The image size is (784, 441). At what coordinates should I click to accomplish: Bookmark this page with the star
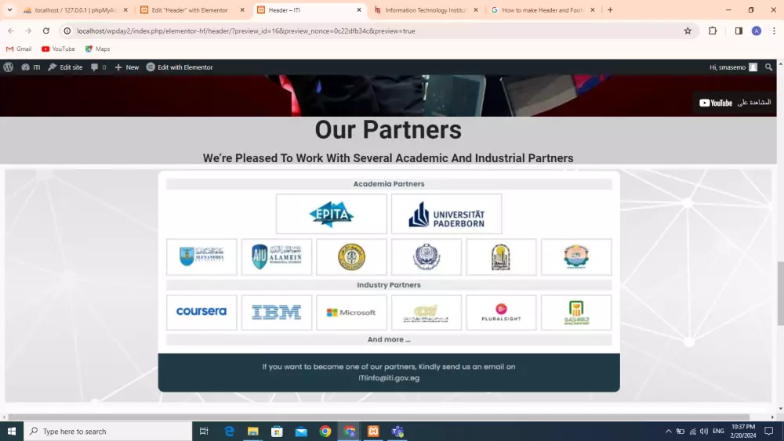point(688,31)
